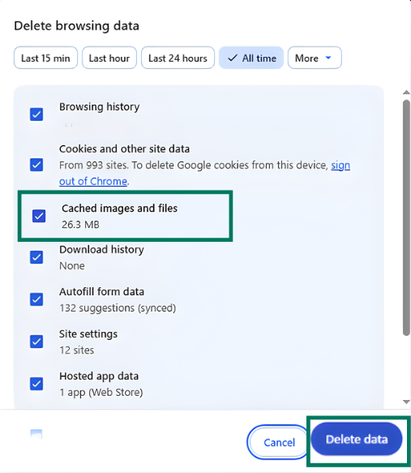This screenshot has height=473, width=411.
Task: Click the Delete browsing data heading
Action: click(76, 26)
